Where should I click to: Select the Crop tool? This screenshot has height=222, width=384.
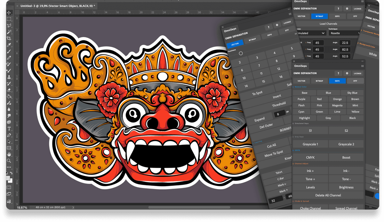[9, 38]
